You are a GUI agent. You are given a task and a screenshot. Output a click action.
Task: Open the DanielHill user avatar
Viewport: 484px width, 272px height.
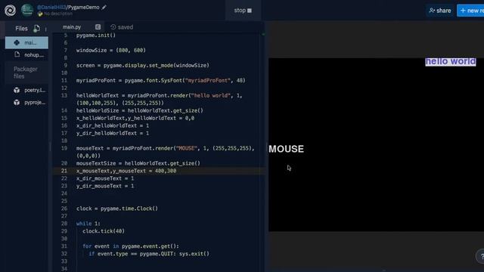point(27,10)
